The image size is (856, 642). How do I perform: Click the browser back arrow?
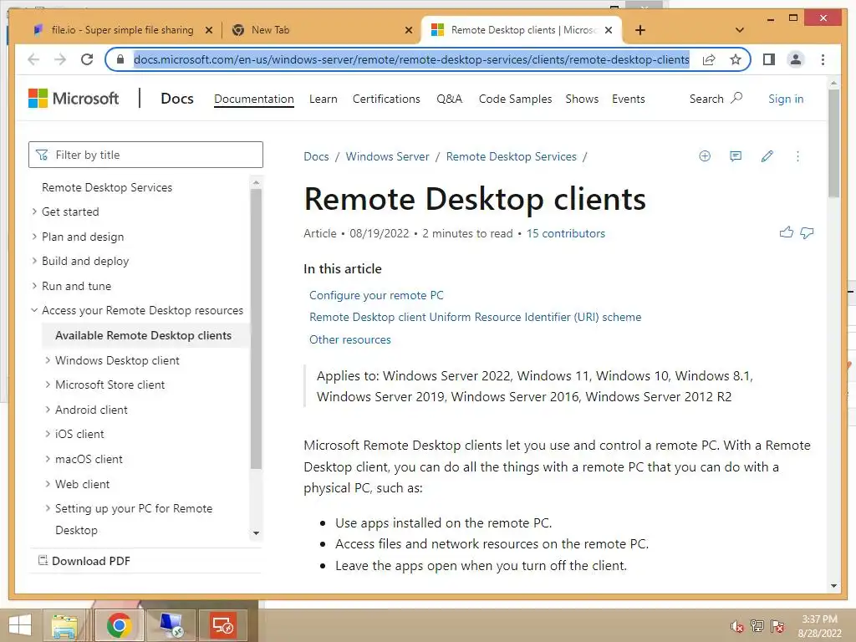[33, 59]
